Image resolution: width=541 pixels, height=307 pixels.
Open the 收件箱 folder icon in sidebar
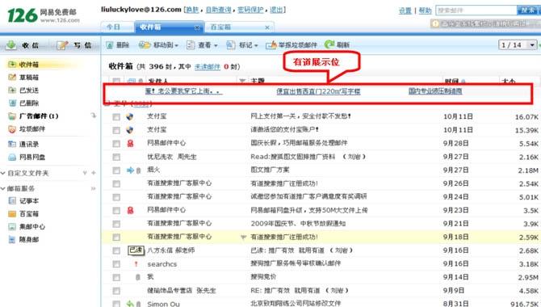coord(12,65)
